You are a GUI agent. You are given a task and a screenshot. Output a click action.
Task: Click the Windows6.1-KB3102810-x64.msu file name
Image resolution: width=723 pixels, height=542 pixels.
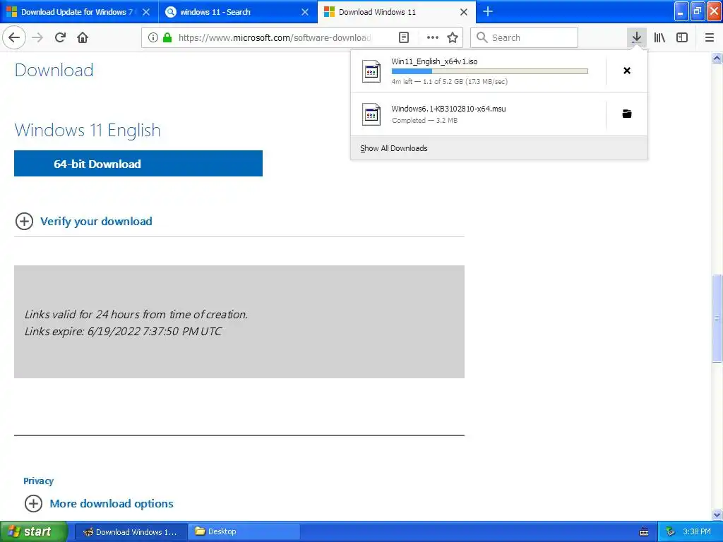click(x=448, y=109)
